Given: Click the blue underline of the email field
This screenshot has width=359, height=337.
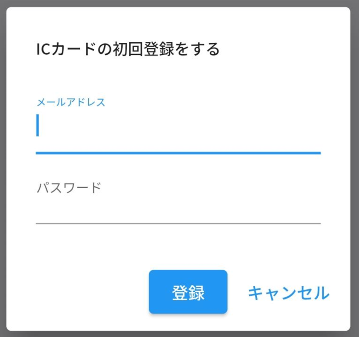Looking at the screenshot, I should (178, 153).
